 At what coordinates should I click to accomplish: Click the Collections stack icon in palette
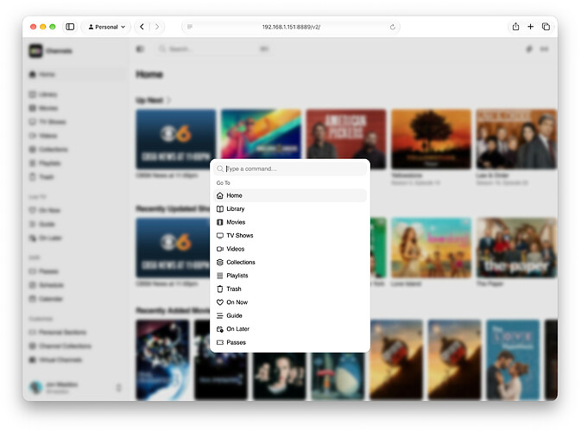[x=220, y=262]
